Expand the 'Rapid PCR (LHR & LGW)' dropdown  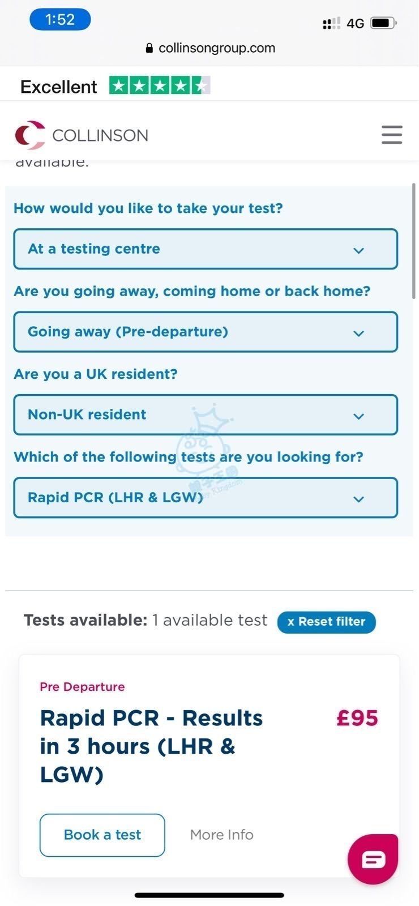[x=206, y=498]
